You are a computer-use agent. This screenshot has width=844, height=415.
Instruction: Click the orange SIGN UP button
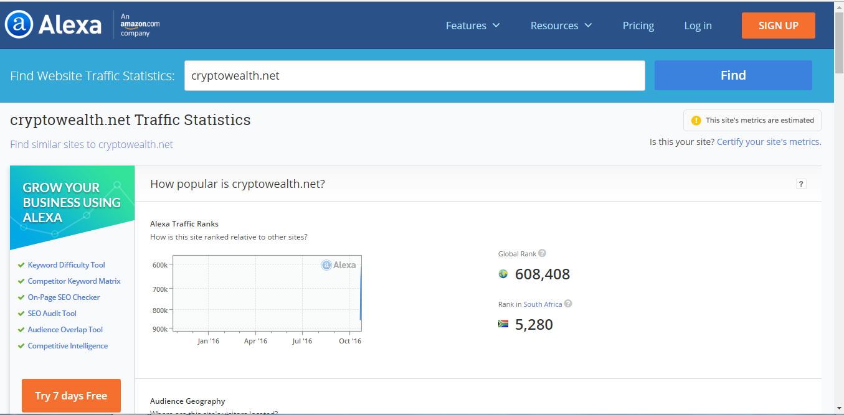click(x=778, y=26)
